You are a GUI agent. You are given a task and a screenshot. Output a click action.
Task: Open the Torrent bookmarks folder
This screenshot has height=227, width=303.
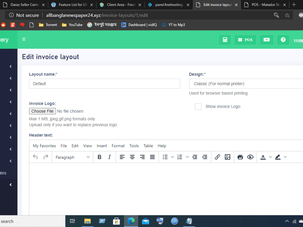pyautogui.click(x=48, y=25)
